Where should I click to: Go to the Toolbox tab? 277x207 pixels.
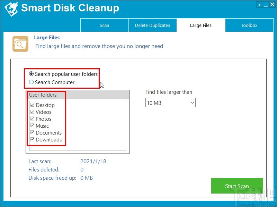[249, 25]
